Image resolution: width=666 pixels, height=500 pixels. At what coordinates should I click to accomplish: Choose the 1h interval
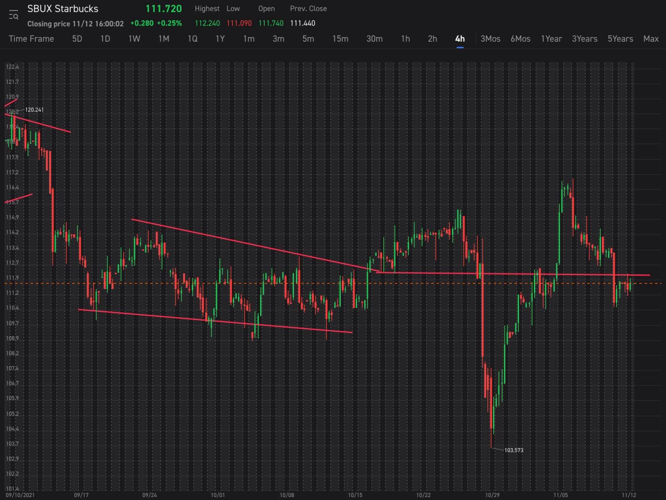[x=405, y=39]
